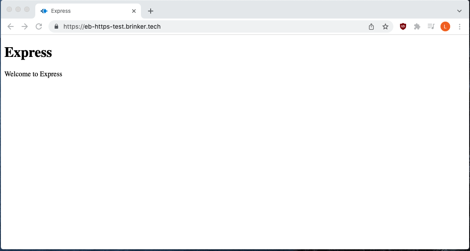Click the share page icon

pyautogui.click(x=371, y=27)
